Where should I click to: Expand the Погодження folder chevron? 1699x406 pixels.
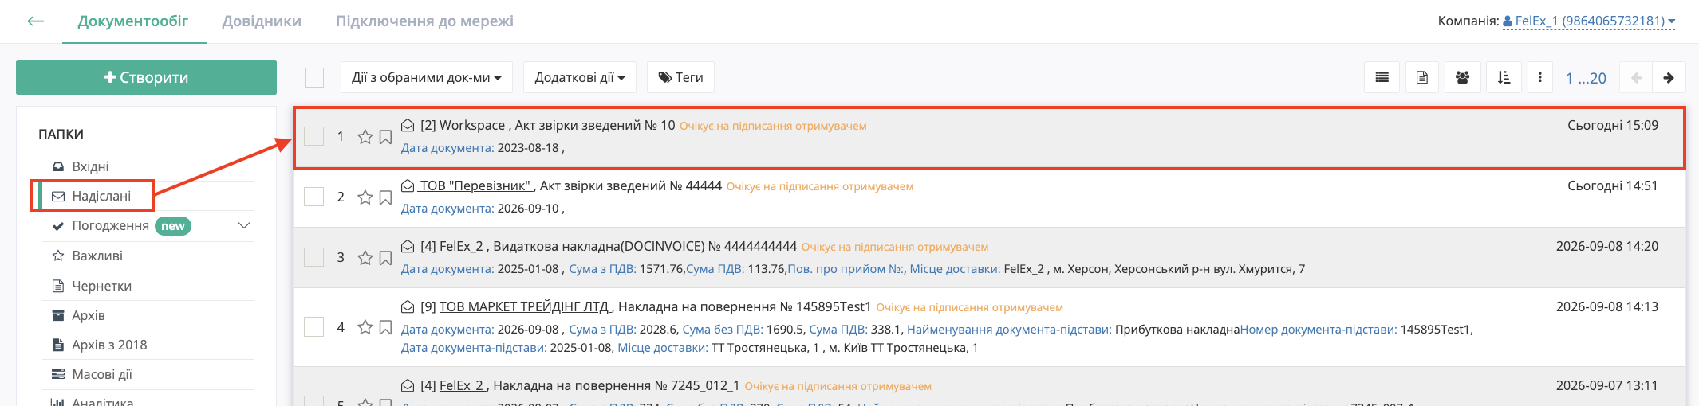[244, 226]
